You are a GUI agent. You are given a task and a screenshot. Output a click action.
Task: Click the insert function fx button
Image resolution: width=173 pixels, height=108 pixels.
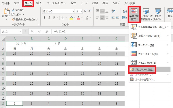(x=47, y=31)
